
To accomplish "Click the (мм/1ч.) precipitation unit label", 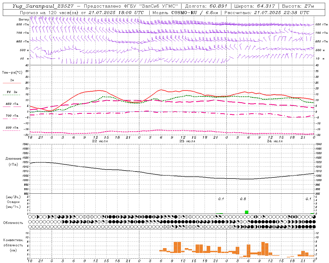I will (13, 207).
